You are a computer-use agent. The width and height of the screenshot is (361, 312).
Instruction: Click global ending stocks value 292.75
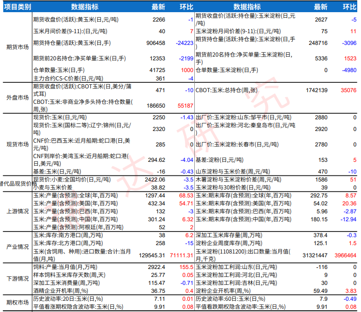(x=319, y=196)
